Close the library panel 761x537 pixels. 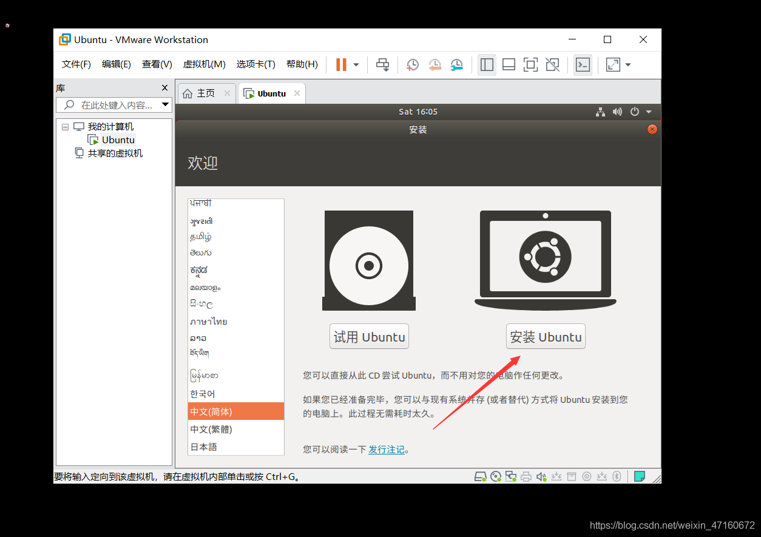tap(164, 88)
